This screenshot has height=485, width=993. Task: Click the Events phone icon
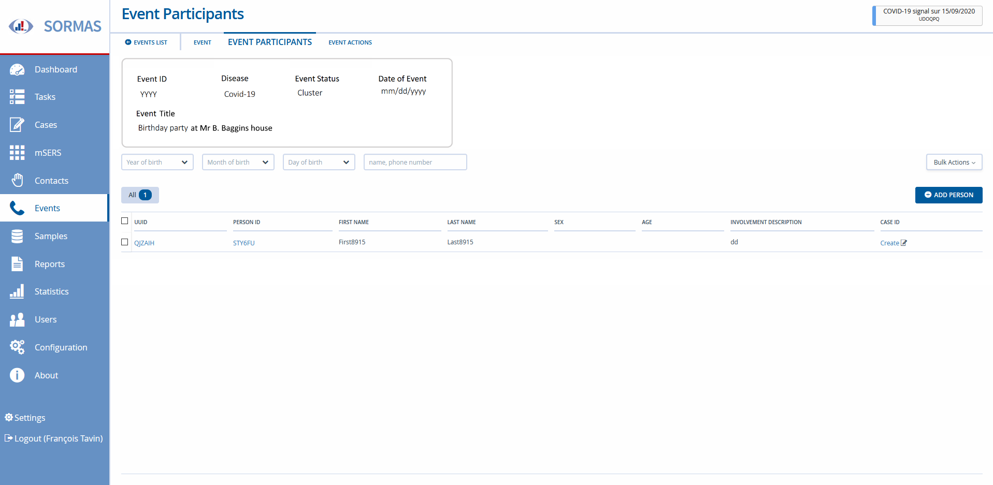[17, 208]
